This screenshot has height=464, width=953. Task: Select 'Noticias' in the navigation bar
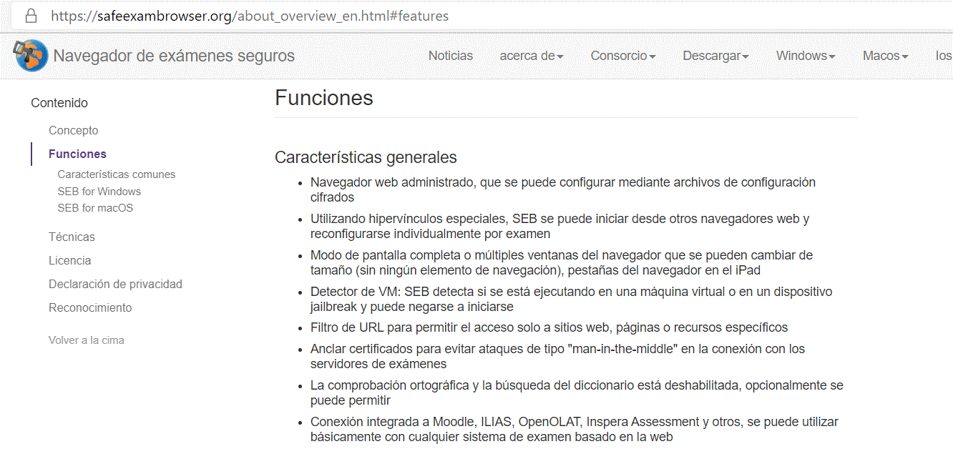click(450, 55)
